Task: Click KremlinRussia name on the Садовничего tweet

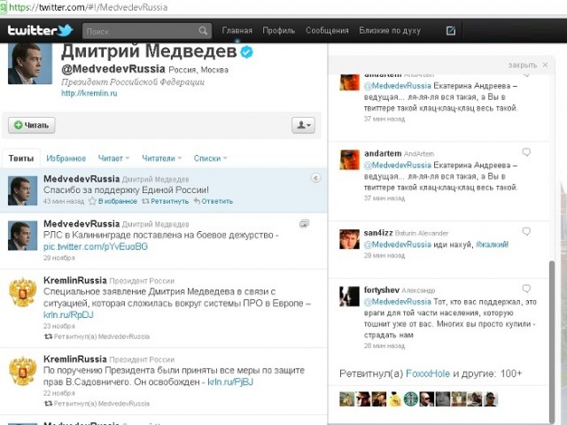Action: click(74, 359)
